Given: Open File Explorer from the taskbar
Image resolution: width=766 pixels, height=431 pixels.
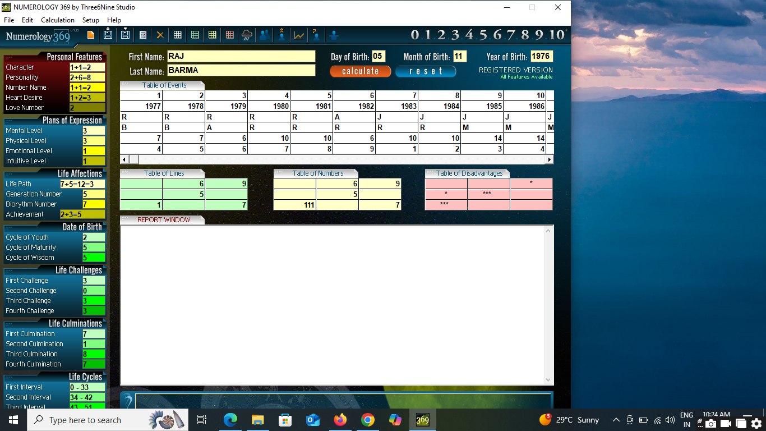Looking at the screenshot, I should 257,420.
